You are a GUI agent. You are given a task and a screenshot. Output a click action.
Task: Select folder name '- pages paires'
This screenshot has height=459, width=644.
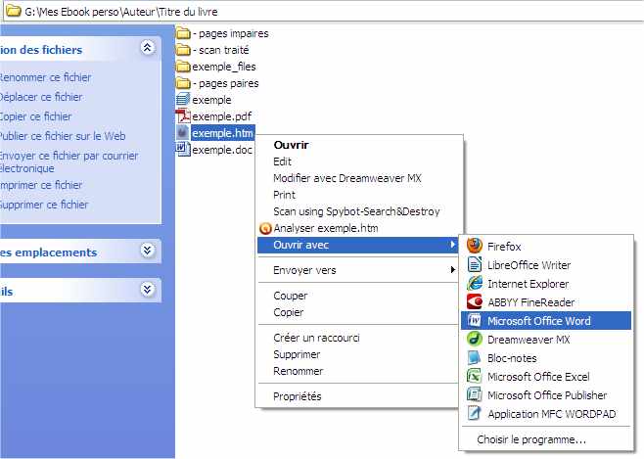[x=225, y=83]
